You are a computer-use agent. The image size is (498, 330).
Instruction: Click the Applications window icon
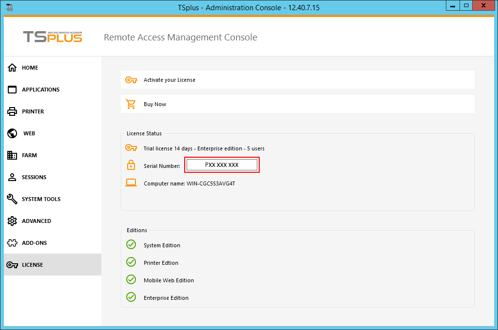pos(12,90)
